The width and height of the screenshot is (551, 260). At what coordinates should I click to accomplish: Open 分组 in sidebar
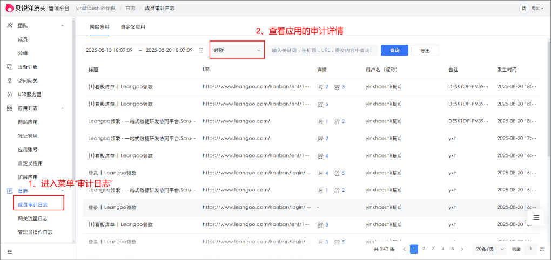click(23, 53)
